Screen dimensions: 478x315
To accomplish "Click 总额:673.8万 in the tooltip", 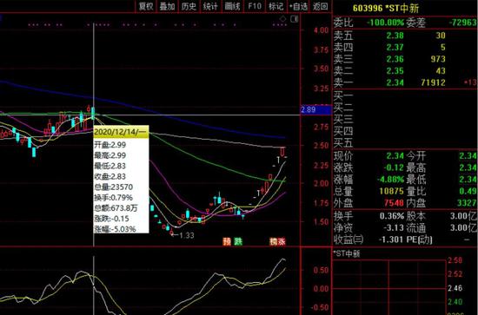I will [x=116, y=208].
